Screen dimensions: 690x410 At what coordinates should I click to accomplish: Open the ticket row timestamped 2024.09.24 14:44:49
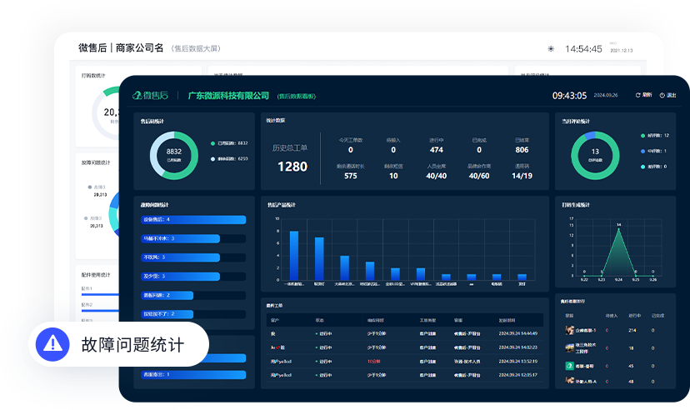coord(405,334)
